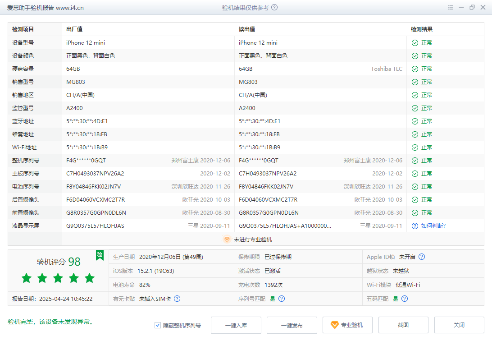Image resolution: width=492 pixels, height=341 pixels.
Task: Click the question icon in 液晶显示屏 row
Action: (x=415, y=226)
